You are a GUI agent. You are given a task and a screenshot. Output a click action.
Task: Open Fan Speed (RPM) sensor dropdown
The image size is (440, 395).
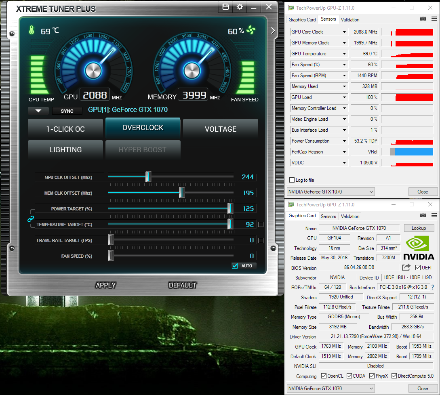click(344, 76)
